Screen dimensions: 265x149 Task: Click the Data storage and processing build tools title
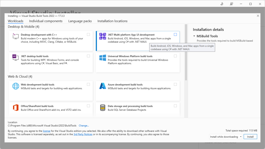pos(130,106)
